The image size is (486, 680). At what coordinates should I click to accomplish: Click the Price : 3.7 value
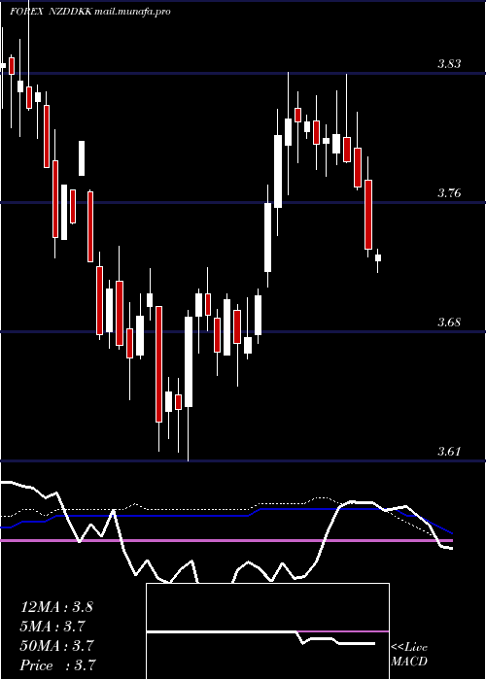[58, 665]
